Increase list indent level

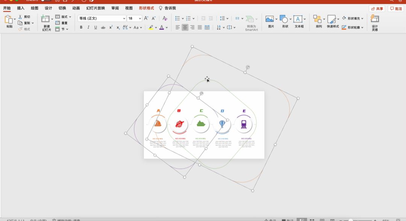coord(211,18)
